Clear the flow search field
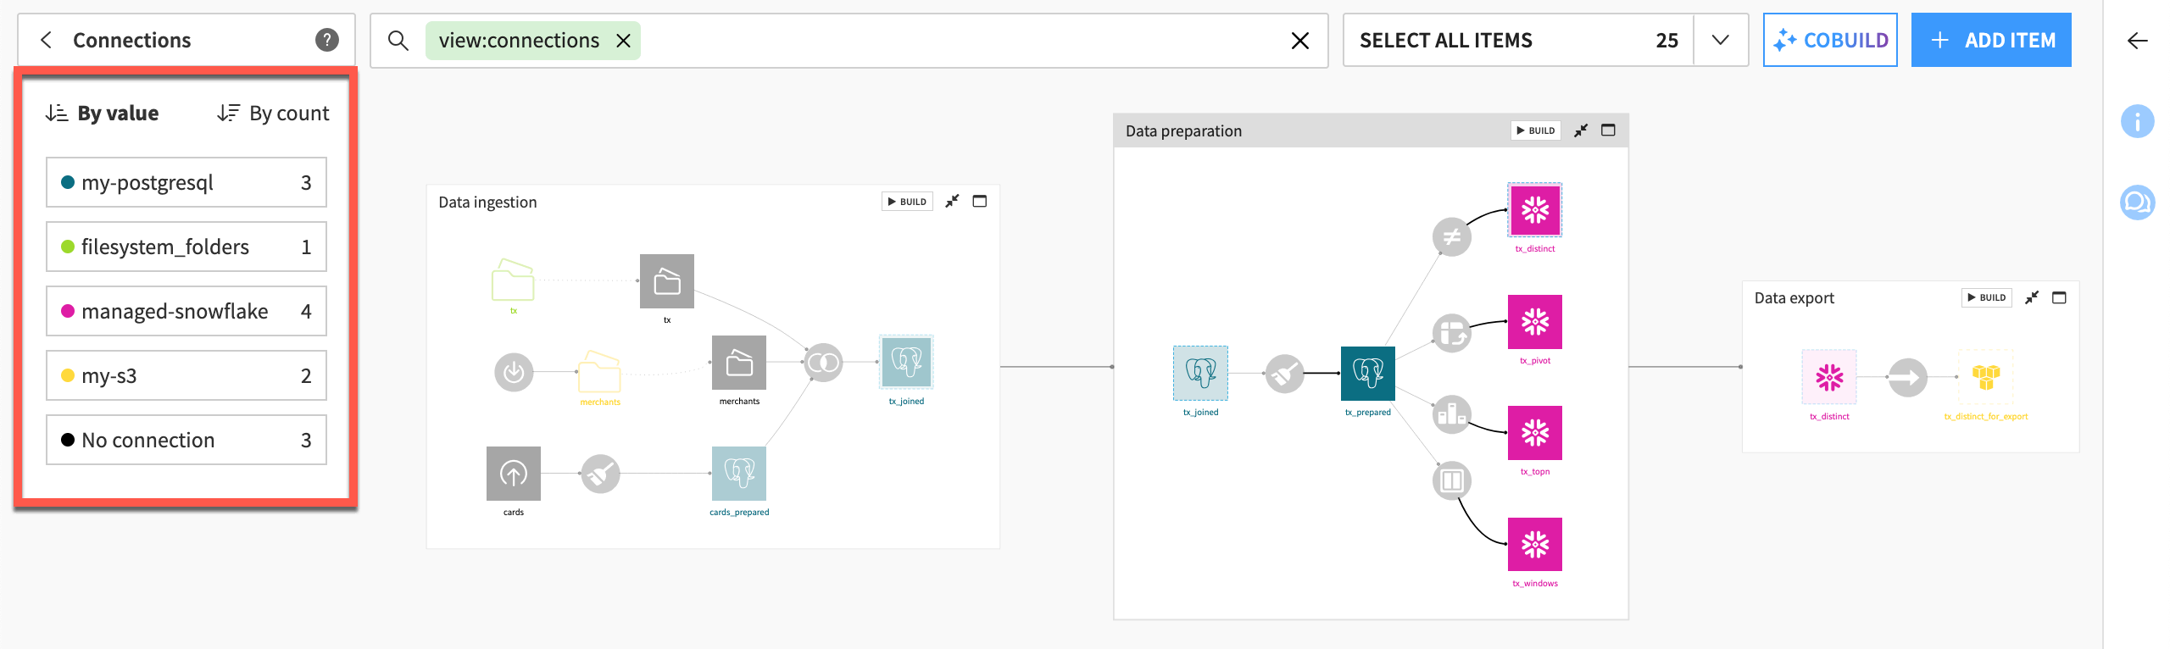Screen dimensions: 2170x649 1299,41
